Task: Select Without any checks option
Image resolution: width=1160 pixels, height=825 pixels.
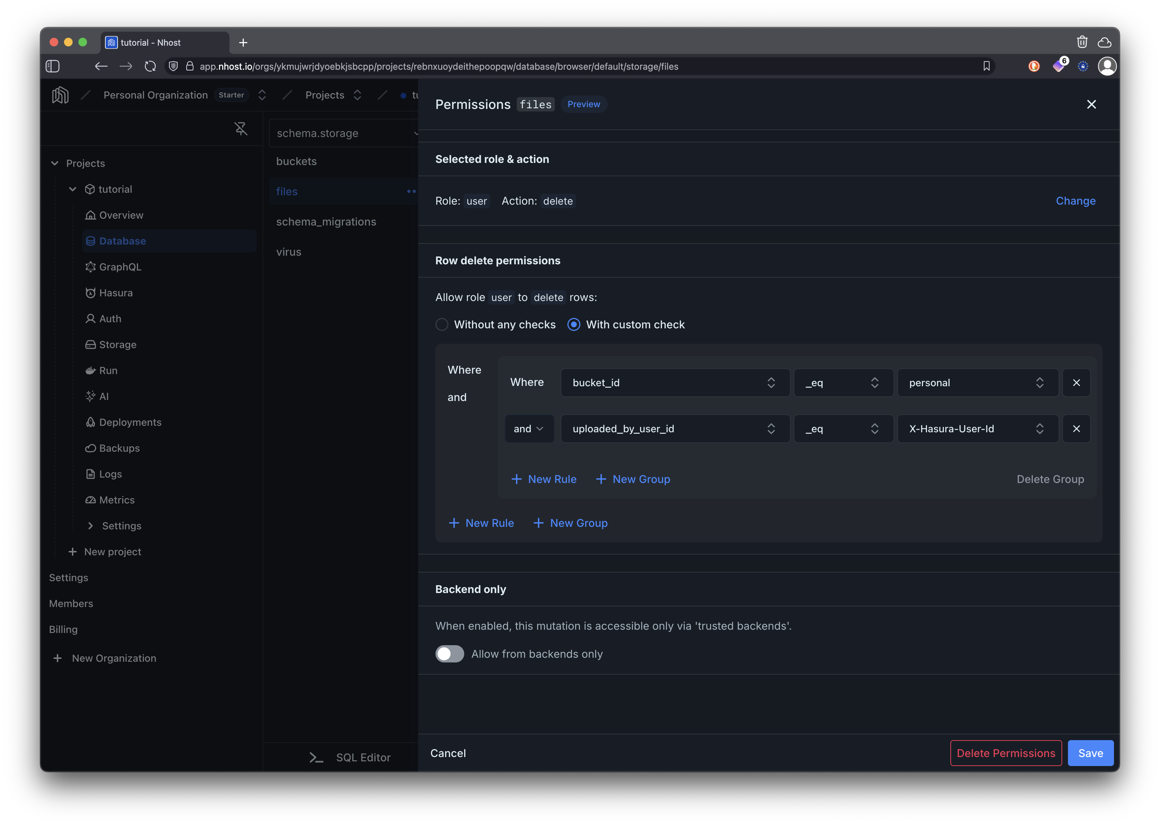Action: [441, 324]
